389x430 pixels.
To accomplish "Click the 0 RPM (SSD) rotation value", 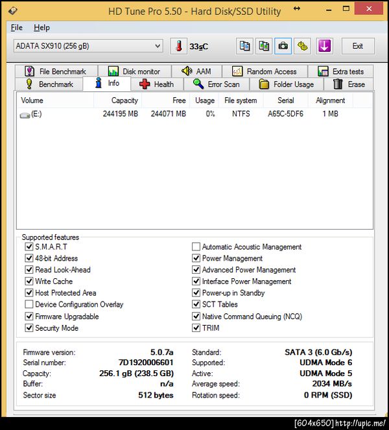I will tap(328, 395).
